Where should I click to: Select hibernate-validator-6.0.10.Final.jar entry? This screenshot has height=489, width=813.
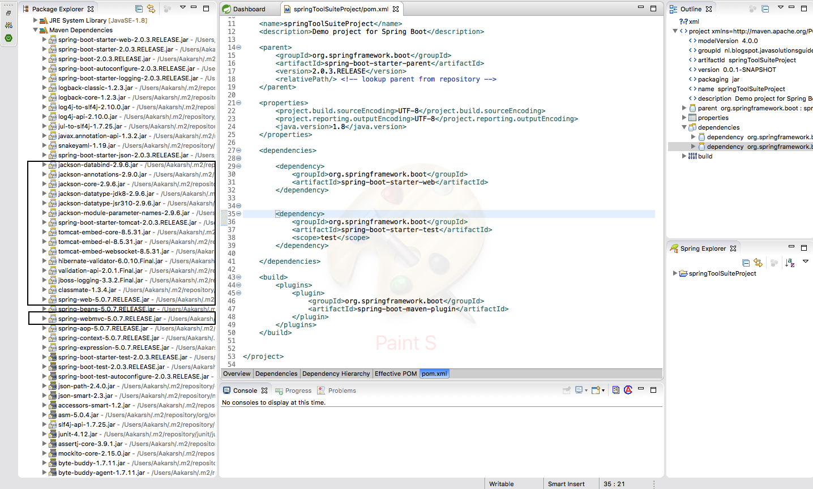(x=131, y=261)
